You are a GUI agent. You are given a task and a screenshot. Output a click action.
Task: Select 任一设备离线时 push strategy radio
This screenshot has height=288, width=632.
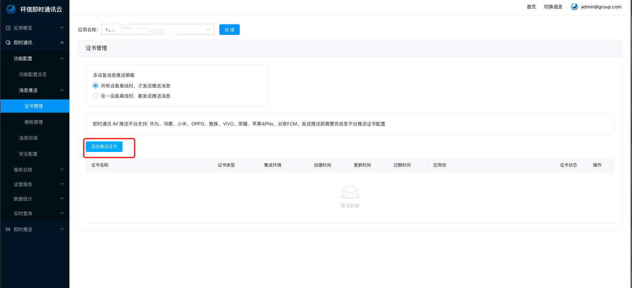tap(96, 96)
